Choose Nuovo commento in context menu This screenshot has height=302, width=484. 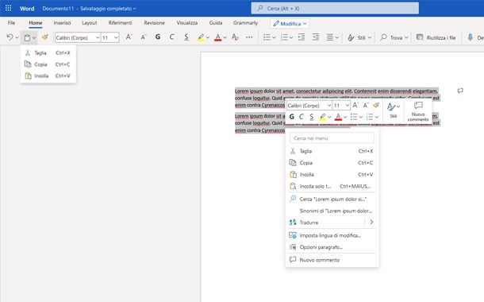(x=332, y=260)
